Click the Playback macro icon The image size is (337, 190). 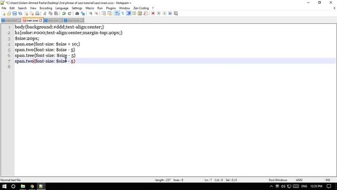[x=164, y=13]
